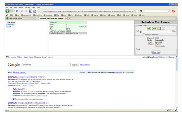Open the Gmail link

(x=44, y=57)
